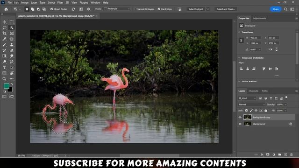This screenshot has height=168, width=299.
Task: Click the Subtract from Selection icon
Action: (38, 9)
